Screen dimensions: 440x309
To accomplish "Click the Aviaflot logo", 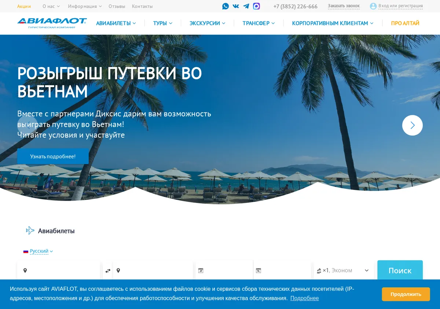I will [52, 23].
